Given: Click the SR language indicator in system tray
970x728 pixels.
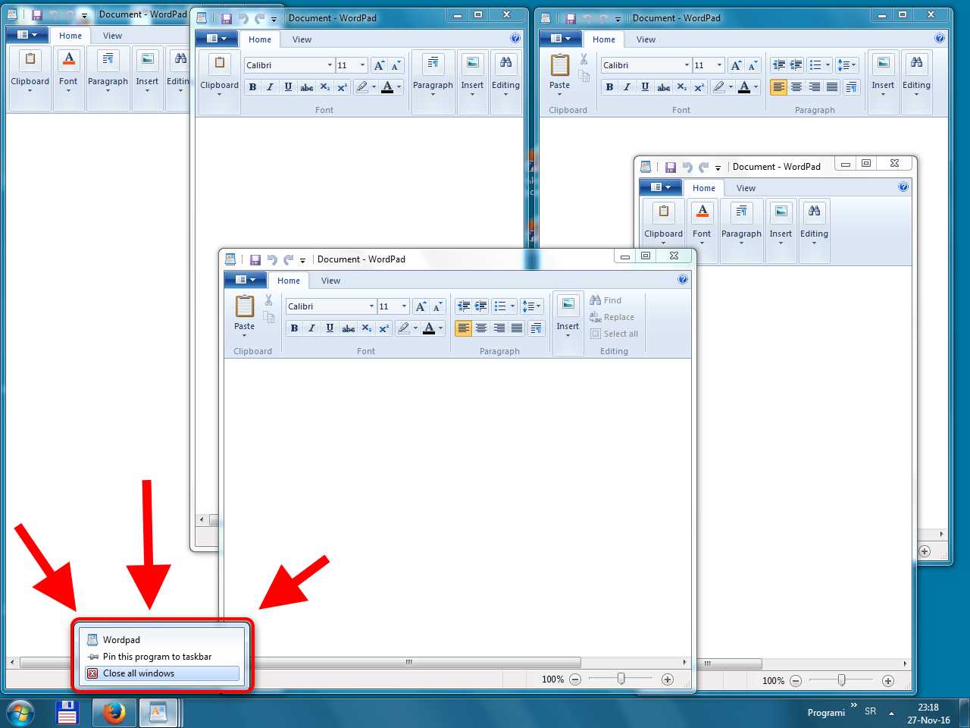Looking at the screenshot, I should pyautogui.click(x=870, y=711).
